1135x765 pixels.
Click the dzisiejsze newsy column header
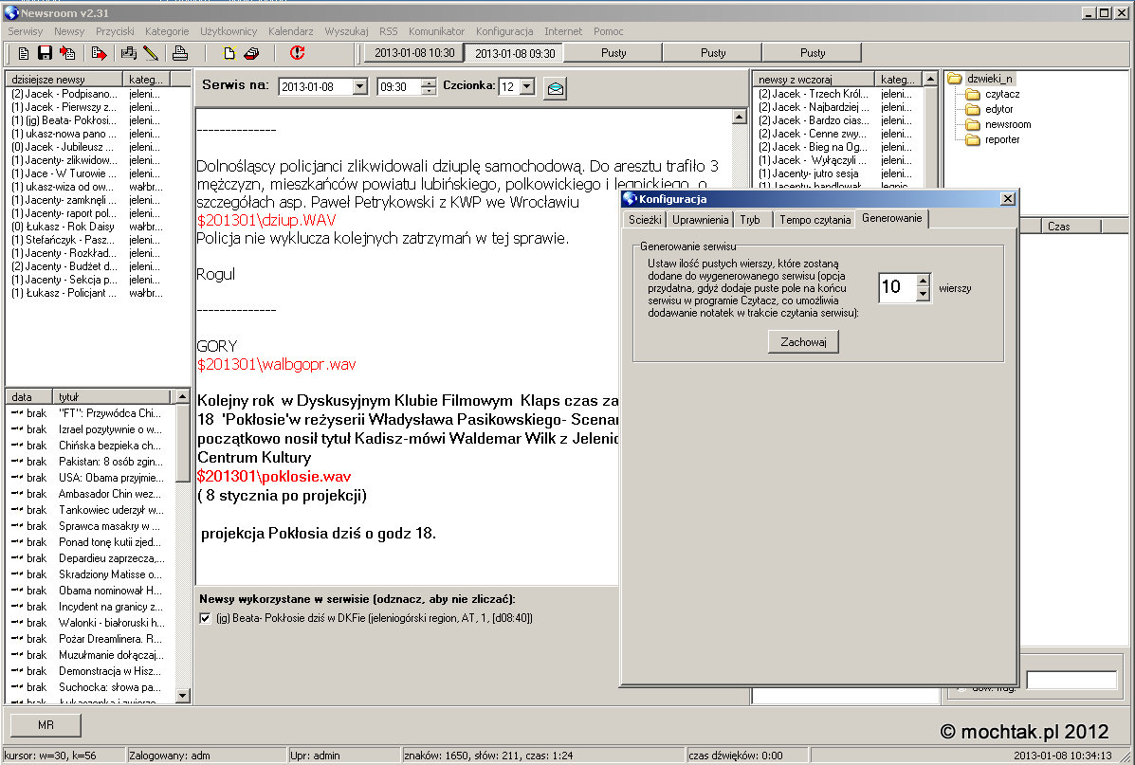pyautogui.click(x=64, y=79)
